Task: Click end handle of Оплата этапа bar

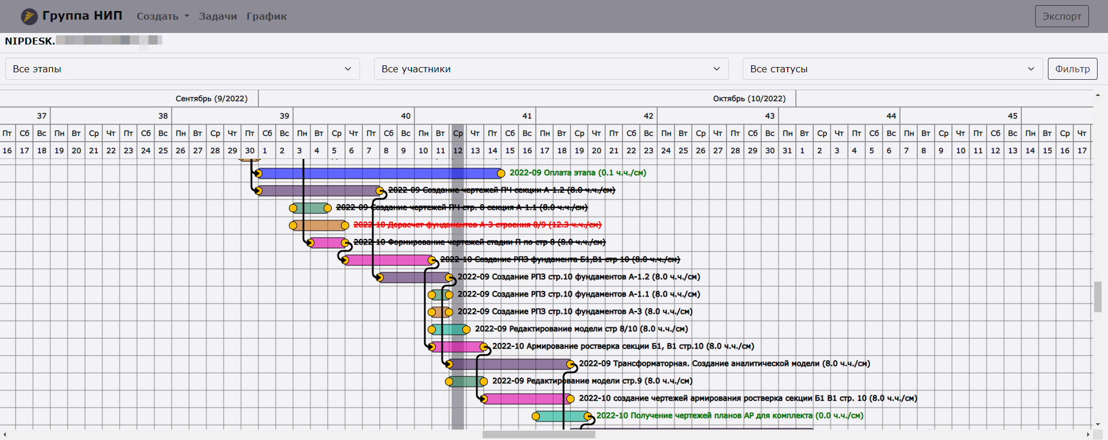Action: (x=501, y=173)
